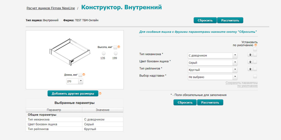Click trash icon in Тип механизма row
281x140 pixels.
click(x=250, y=55)
